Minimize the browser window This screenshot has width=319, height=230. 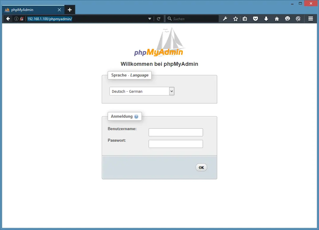292,4
